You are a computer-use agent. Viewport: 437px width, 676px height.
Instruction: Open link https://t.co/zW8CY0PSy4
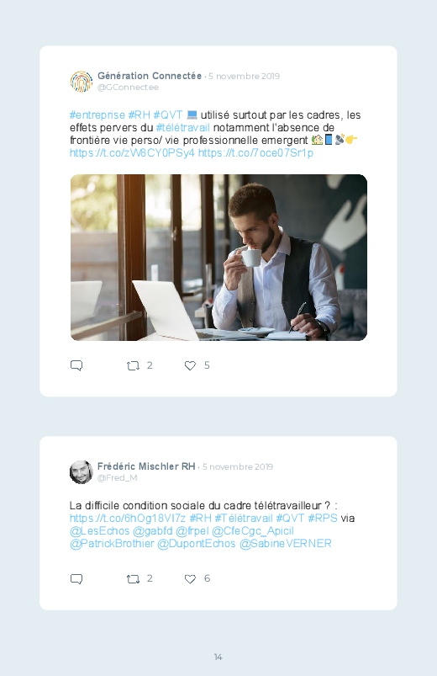(x=132, y=153)
